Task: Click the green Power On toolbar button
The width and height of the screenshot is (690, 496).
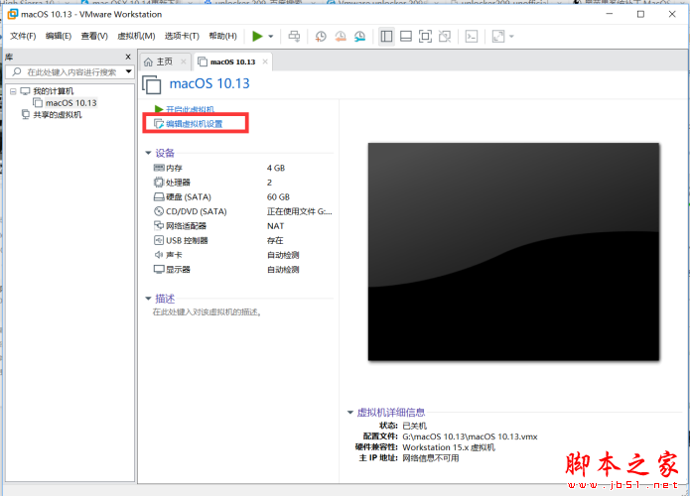Action: pyautogui.click(x=257, y=36)
